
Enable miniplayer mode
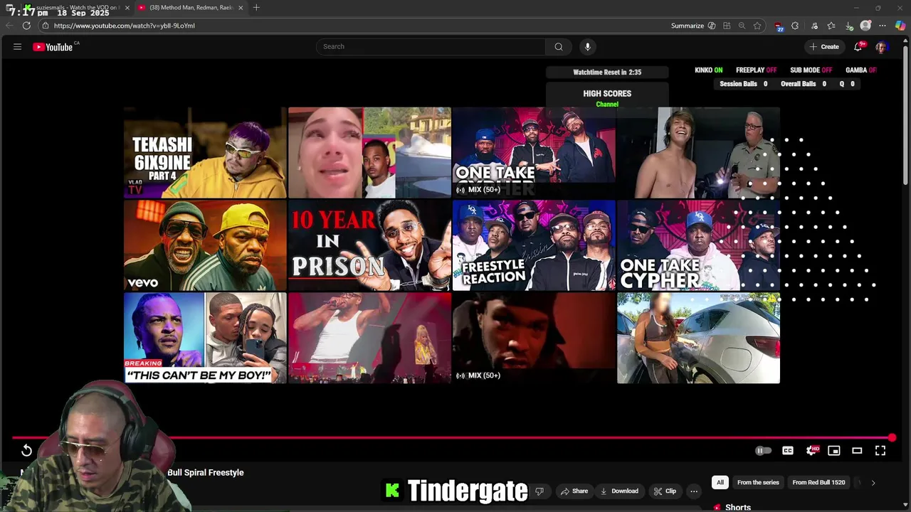pos(834,450)
